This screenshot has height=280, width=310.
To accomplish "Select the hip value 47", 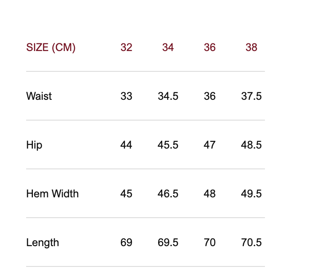I will point(210,145).
